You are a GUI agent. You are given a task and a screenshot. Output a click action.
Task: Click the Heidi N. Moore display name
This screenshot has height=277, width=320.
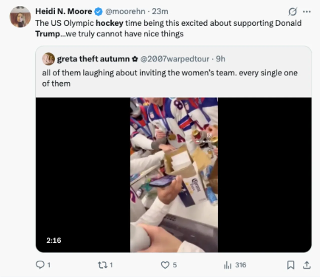pyautogui.click(x=63, y=11)
